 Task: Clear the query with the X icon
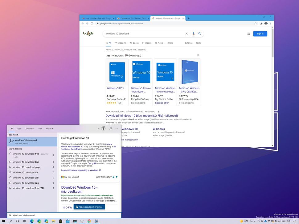coord(186,34)
